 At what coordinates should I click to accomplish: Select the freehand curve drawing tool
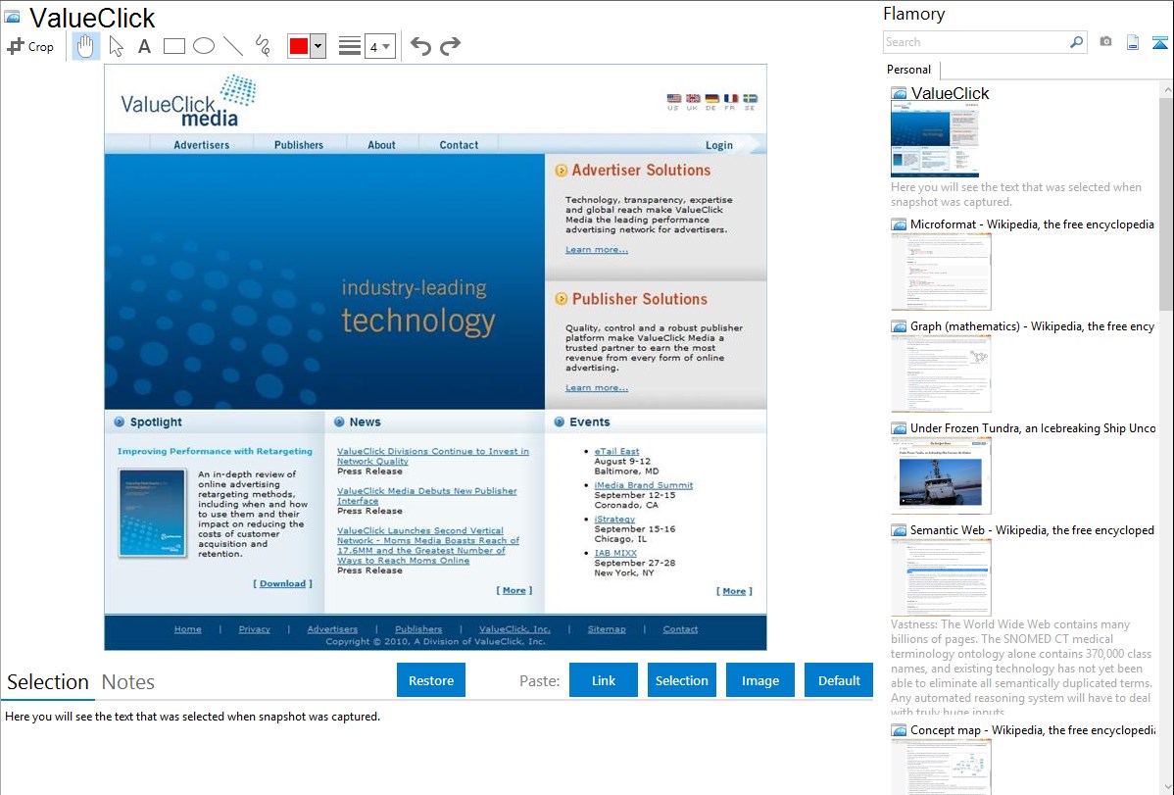(263, 46)
